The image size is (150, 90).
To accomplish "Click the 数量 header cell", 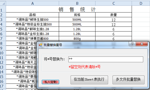I will 114,15.
